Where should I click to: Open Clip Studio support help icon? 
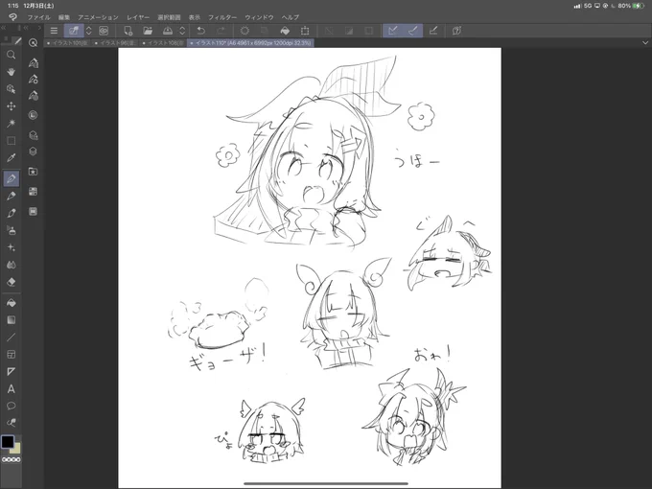click(x=456, y=31)
